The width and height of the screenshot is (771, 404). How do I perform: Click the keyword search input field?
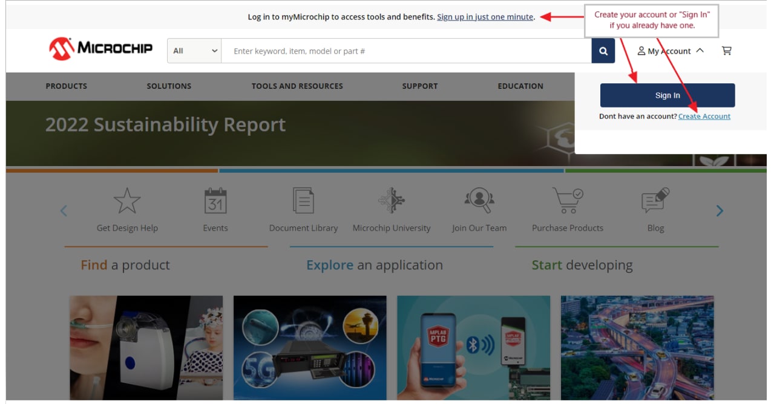tap(405, 50)
